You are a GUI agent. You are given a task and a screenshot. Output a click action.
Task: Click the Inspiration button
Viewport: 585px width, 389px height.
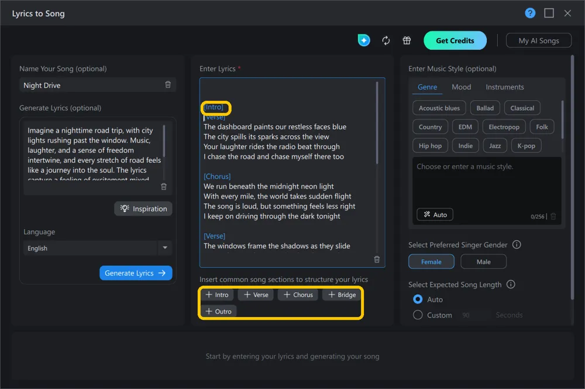click(x=143, y=209)
